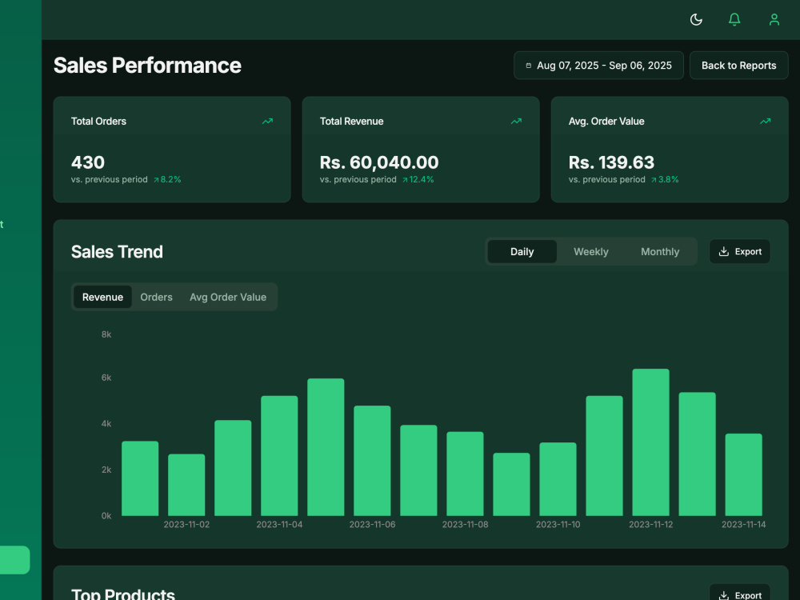Open the Aug 07 - Sep 06 date range picker
This screenshot has height=600, width=800.
[598, 66]
